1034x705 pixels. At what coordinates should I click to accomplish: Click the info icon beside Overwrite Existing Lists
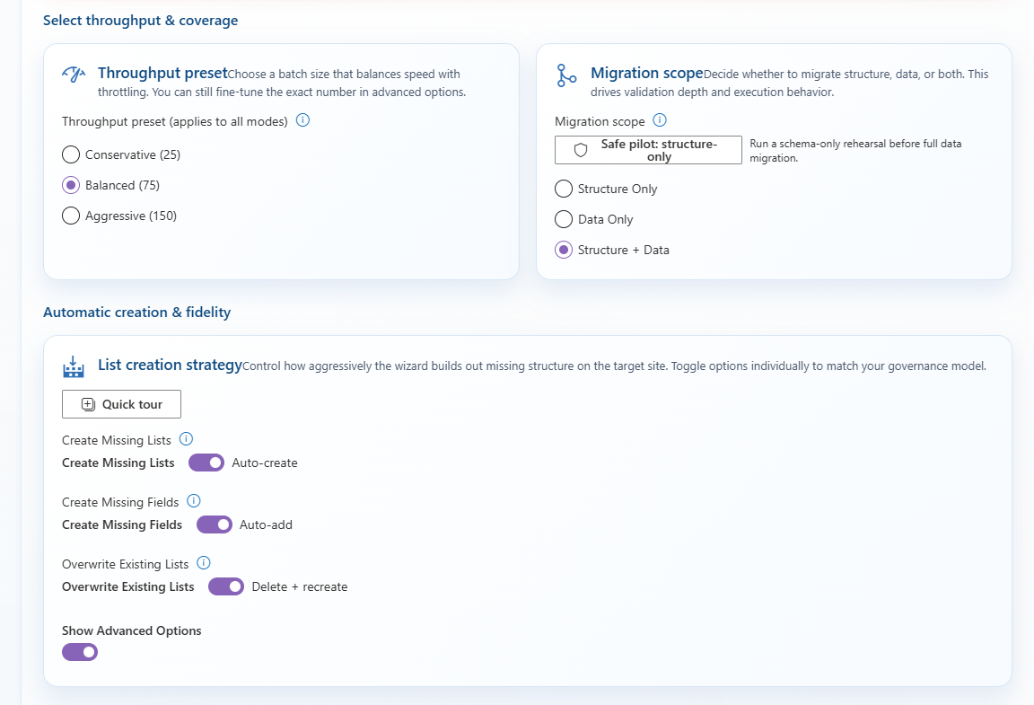(203, 563)
